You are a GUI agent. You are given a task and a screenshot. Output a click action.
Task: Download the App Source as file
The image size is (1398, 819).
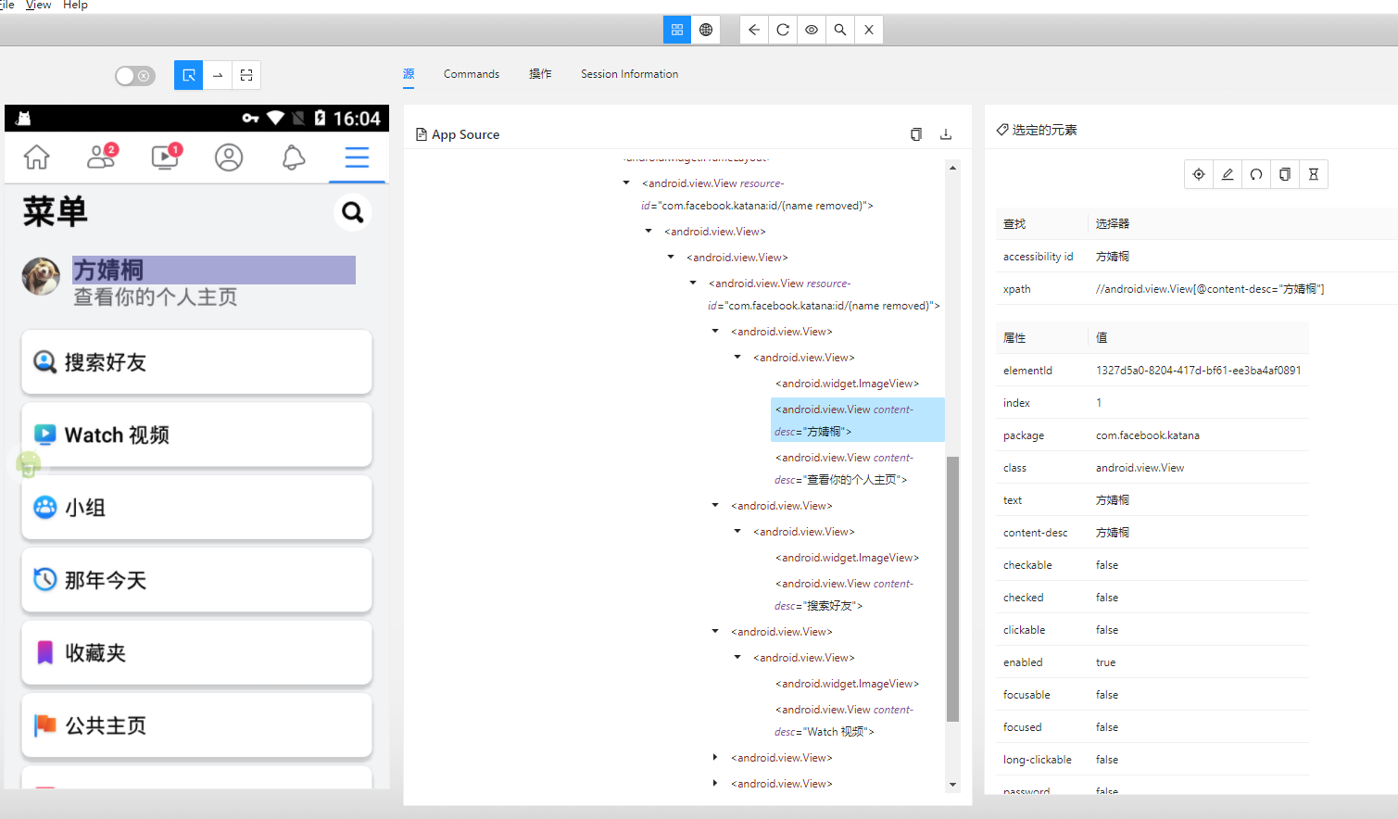click(x=946, y=134)
